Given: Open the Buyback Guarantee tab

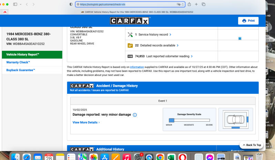Looking at the screenshot, I should [x=21, y=70].
